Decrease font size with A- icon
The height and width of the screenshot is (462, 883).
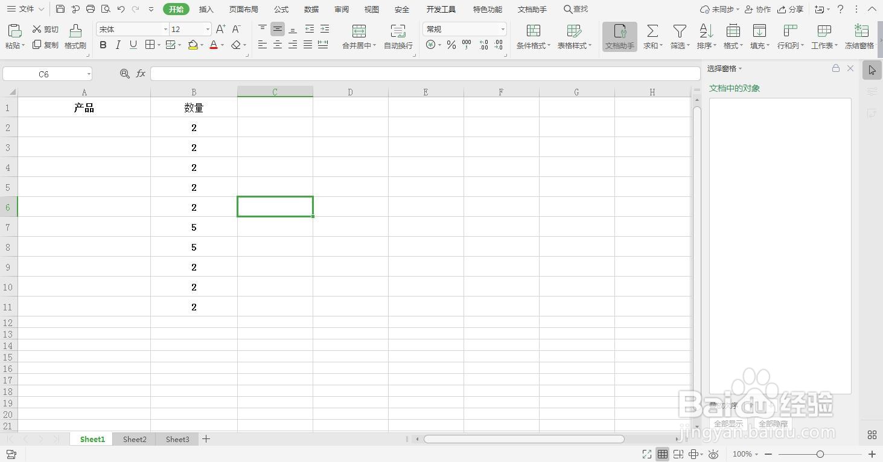[237, 29]
